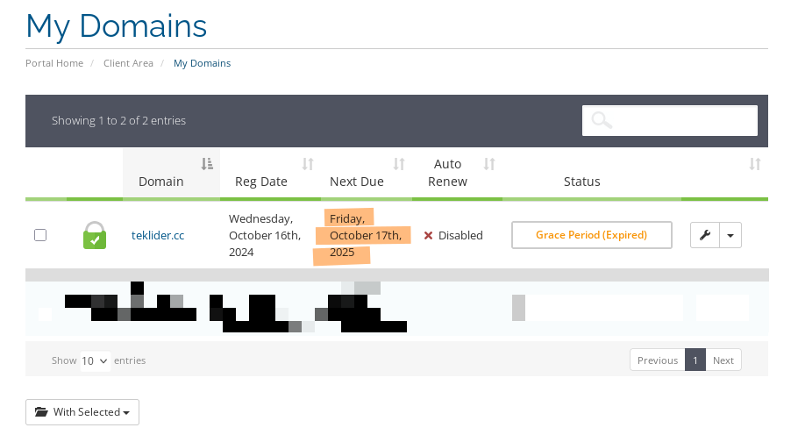
Task: Go to Portal Home breadcrumb
Action: click(54, 63)
